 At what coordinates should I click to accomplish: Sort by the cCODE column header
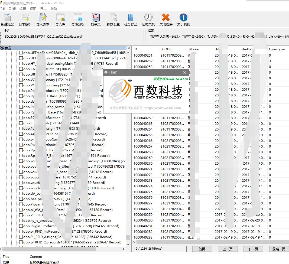click(172, 49)
